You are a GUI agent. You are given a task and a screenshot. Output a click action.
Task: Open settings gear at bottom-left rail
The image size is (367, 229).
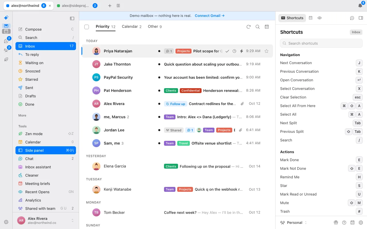click(6, 222)
